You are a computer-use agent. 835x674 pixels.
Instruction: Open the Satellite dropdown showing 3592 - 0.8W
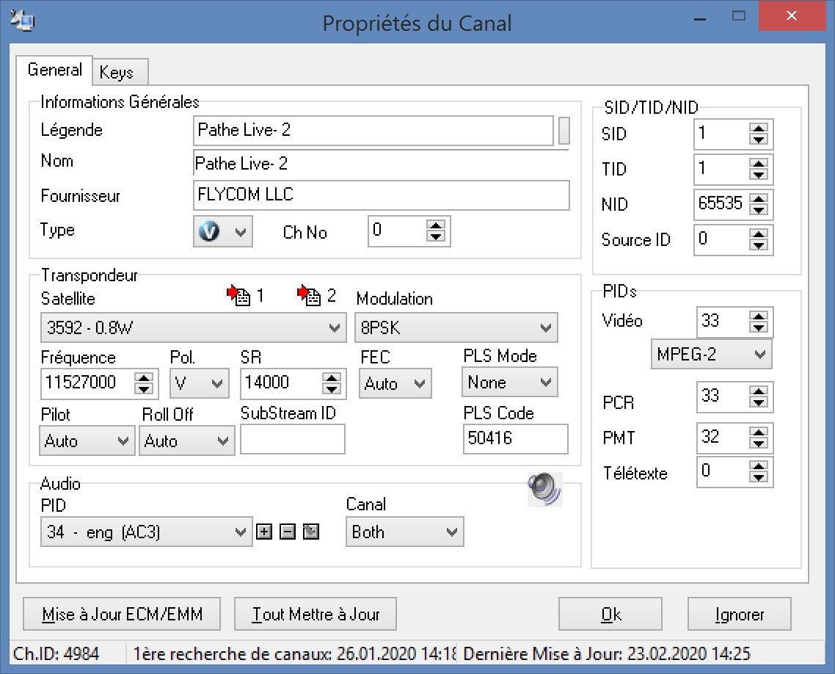tap(192, 328)
